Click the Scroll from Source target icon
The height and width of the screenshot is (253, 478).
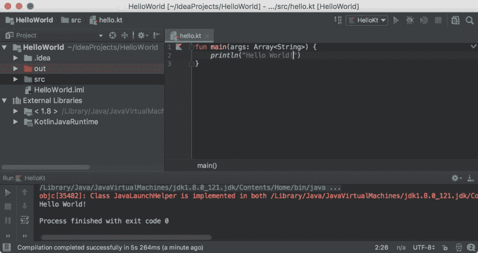[x=112, y=35]
